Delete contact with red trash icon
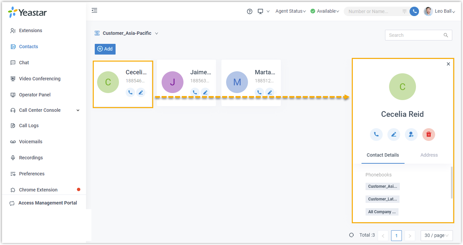 429,135
